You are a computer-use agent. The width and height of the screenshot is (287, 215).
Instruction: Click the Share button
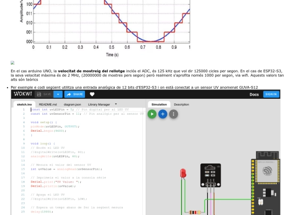coord(75,94)
